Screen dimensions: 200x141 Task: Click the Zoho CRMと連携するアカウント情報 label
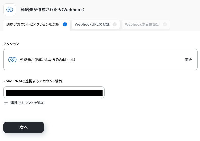pos(33,81)
